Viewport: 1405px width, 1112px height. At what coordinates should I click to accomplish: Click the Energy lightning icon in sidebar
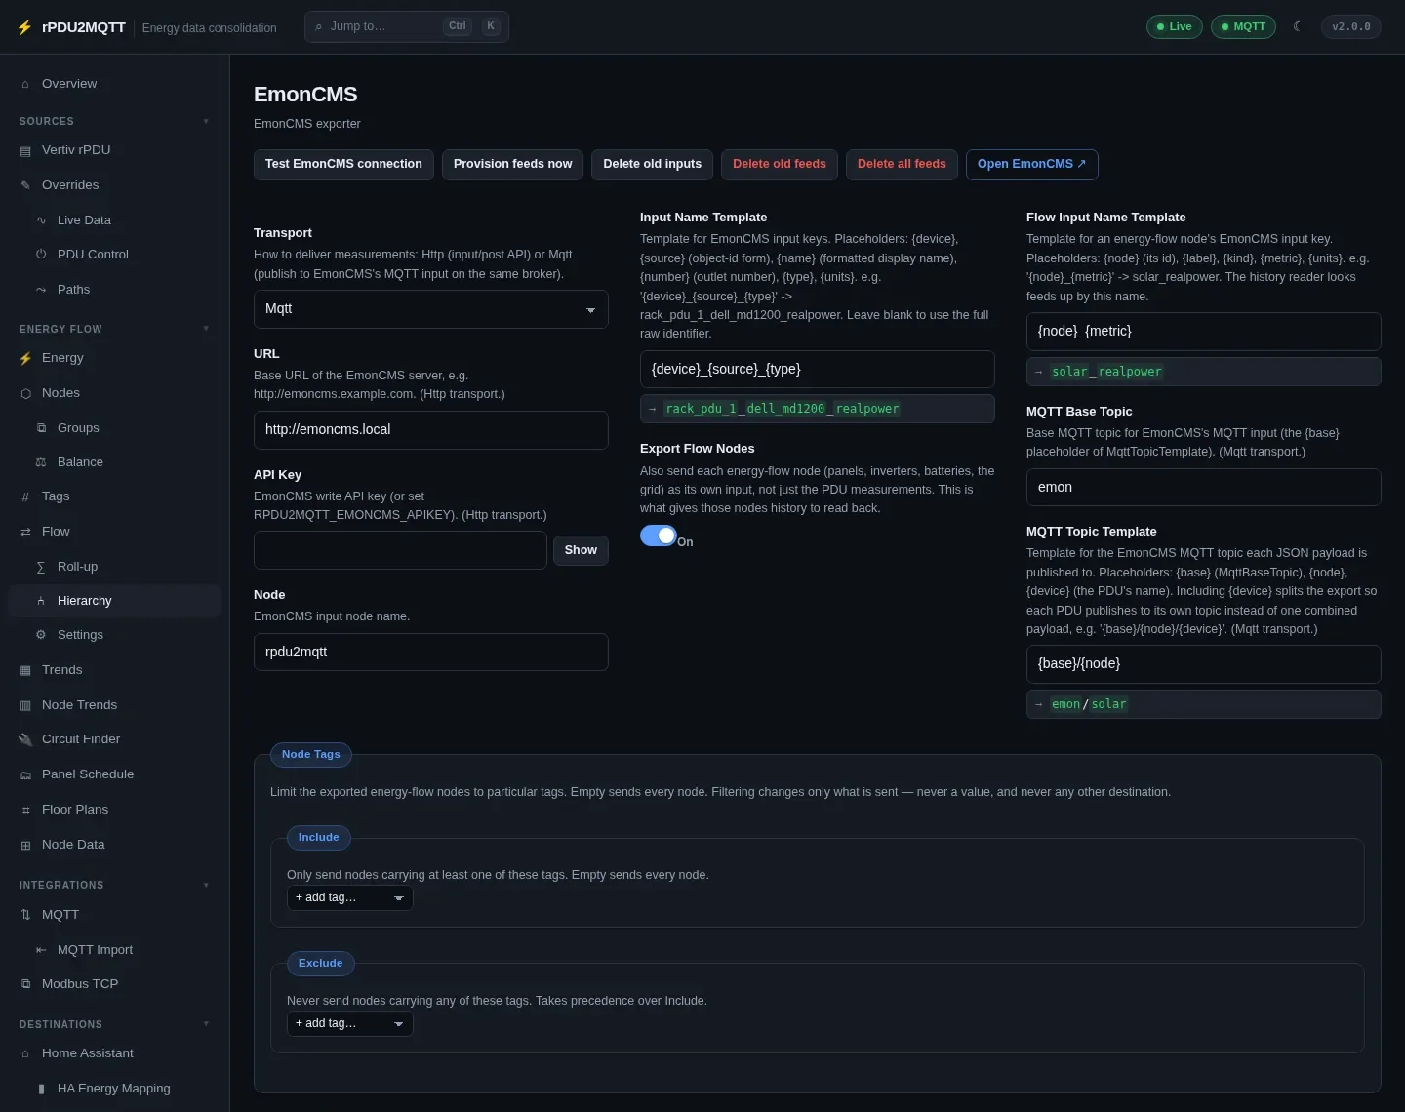[25, 358]
